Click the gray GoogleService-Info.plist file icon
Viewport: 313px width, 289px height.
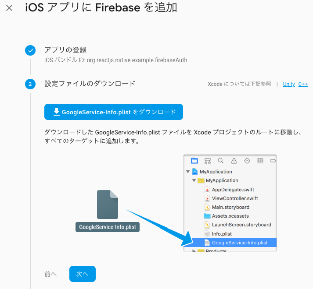(108, 204)
